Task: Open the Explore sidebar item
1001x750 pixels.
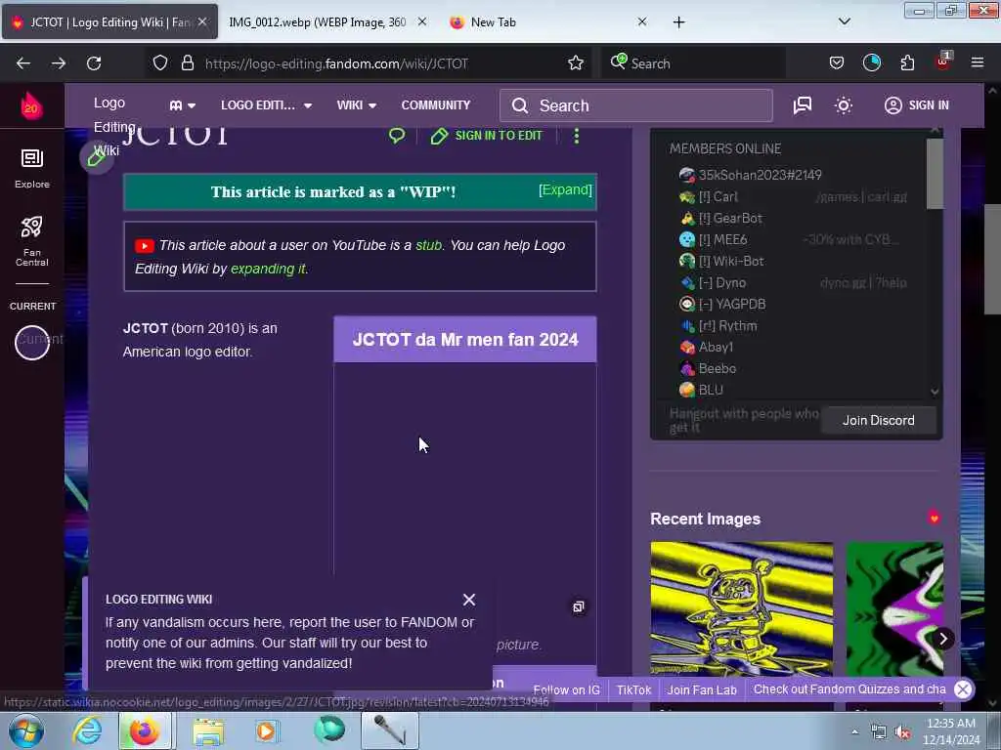Action: (x=32, y=168)
